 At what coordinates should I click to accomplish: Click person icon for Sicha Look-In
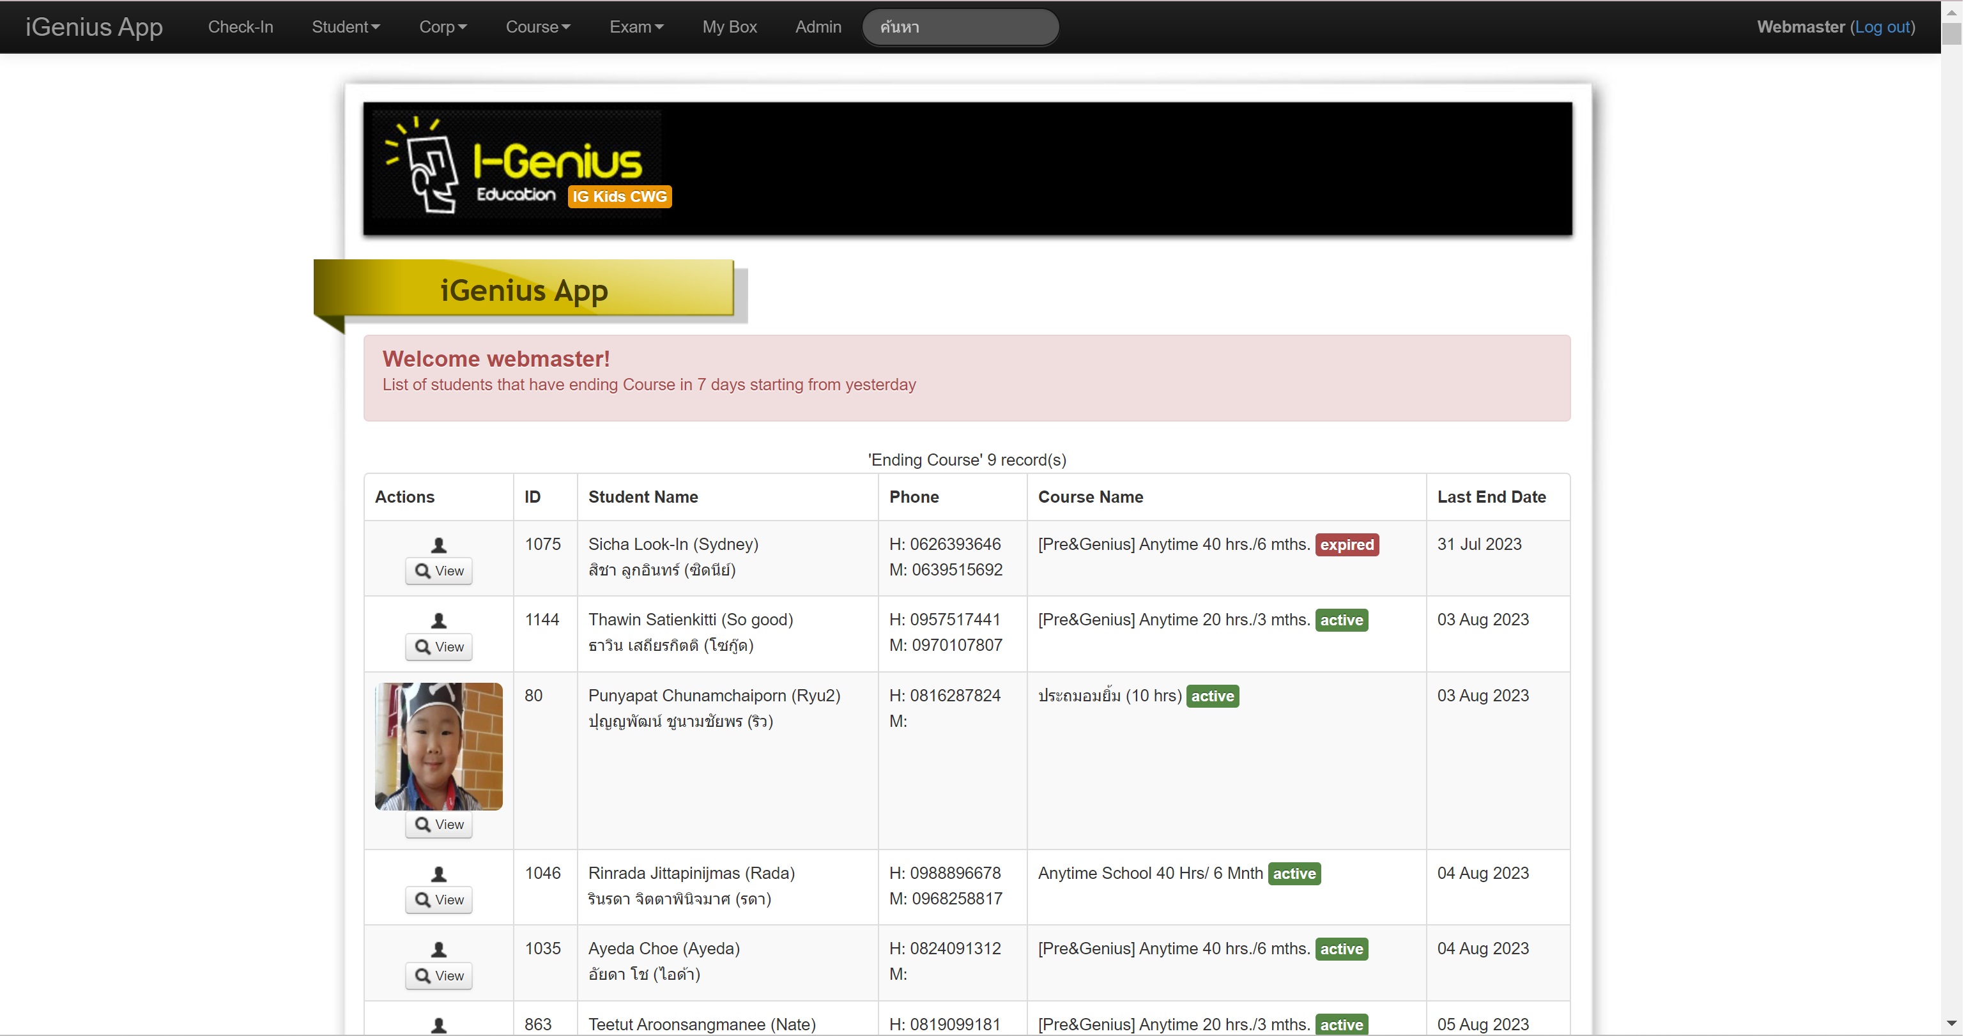pos(438,545)
